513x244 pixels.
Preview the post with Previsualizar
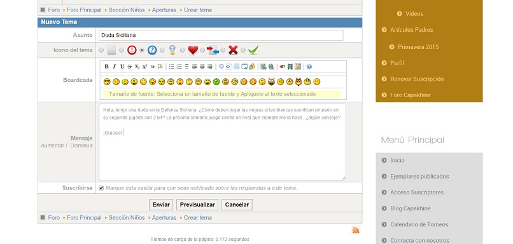[197, 205]
